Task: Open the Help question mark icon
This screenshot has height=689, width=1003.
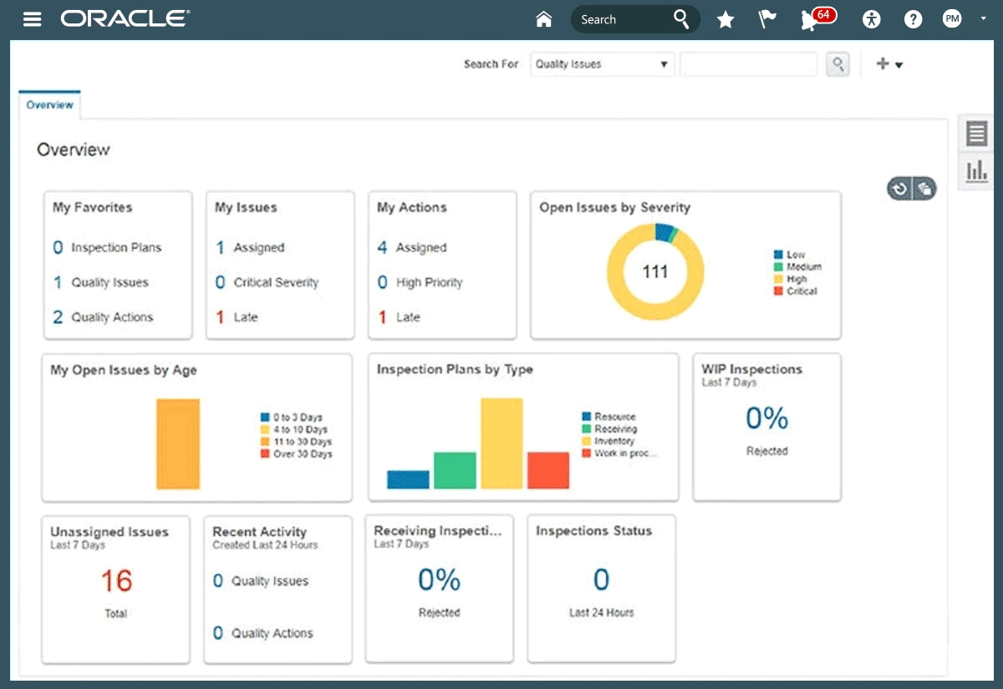Action: [914, 19]
